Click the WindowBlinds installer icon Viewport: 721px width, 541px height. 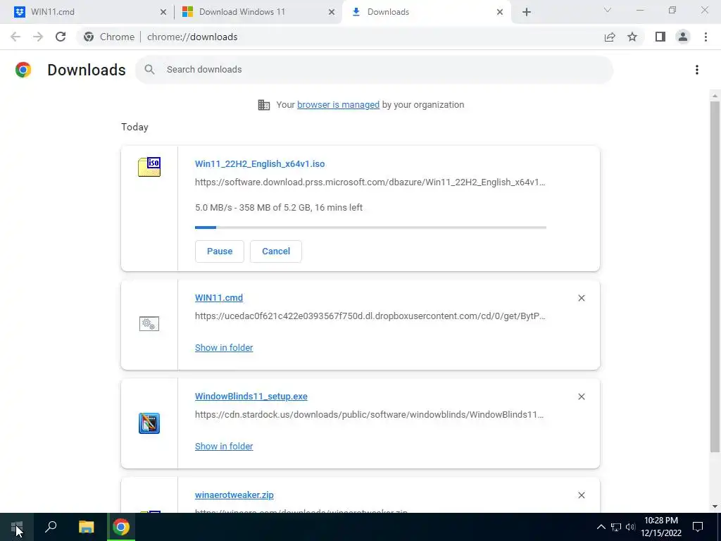click(149, 423)
